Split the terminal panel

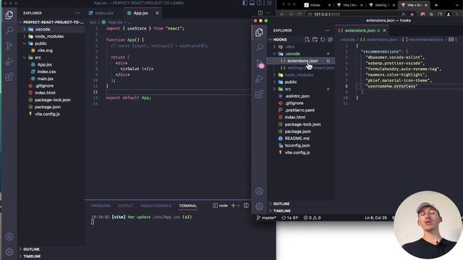pos(246,205)
